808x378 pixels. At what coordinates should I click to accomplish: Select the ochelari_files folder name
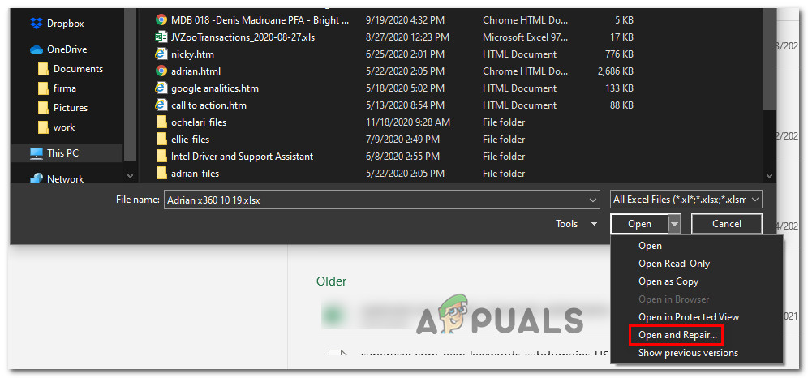tap(199, 122)
